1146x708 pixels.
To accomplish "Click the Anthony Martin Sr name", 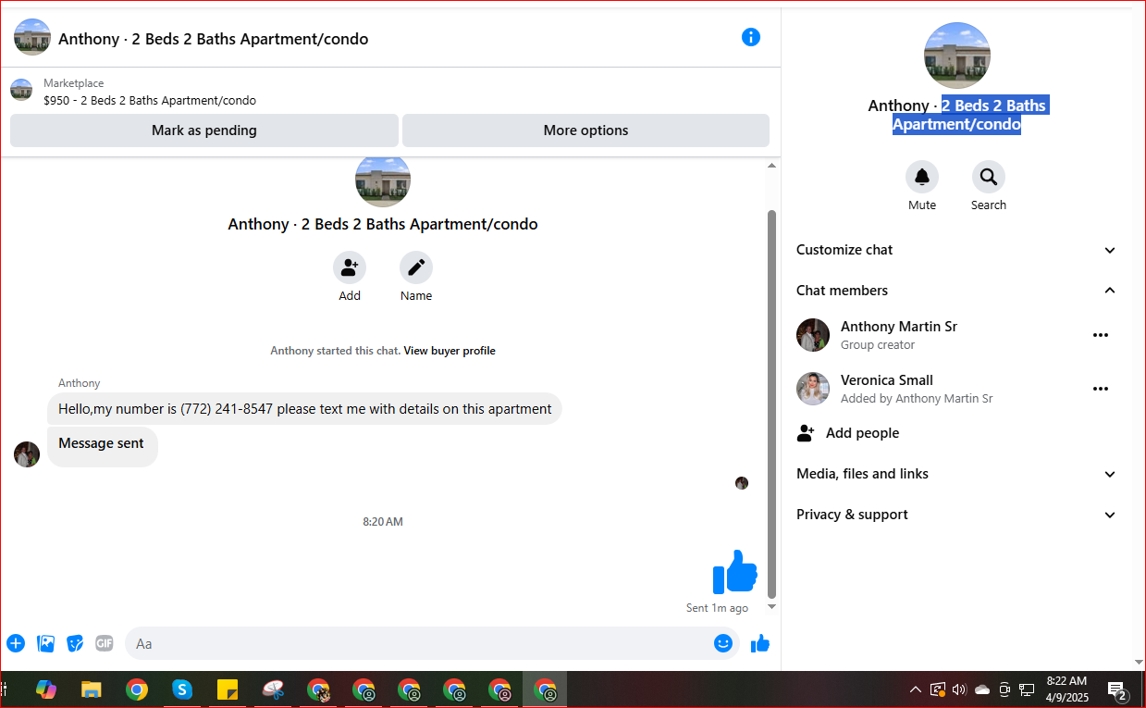I will (x=899, y=327).
